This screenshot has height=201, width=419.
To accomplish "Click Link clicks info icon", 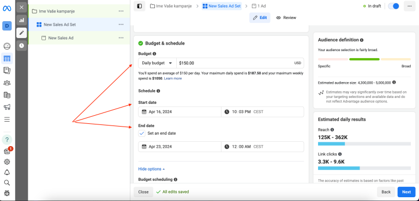I will pos(340,154).
